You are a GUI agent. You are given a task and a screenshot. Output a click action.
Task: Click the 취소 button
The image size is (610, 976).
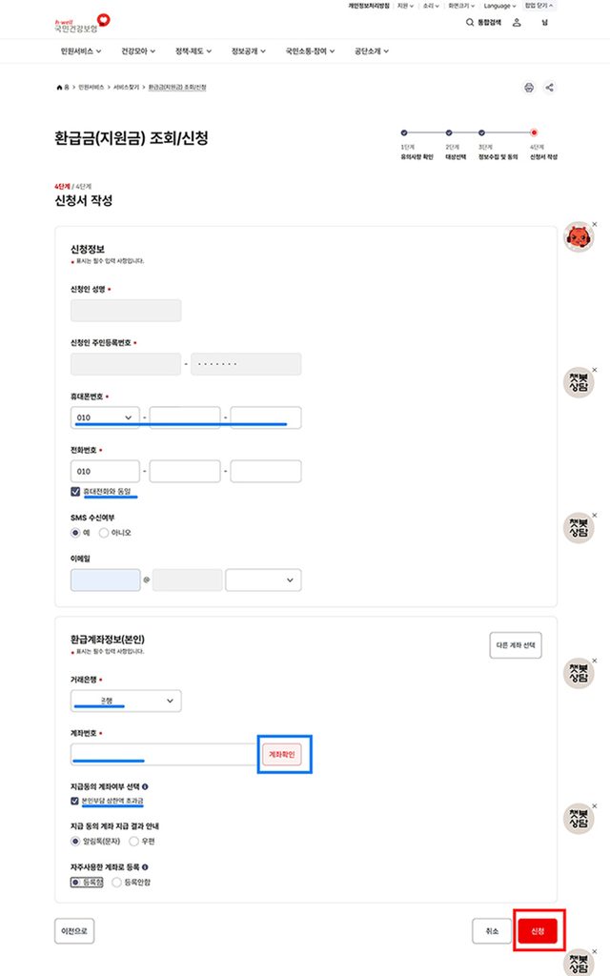coord(492,931)
